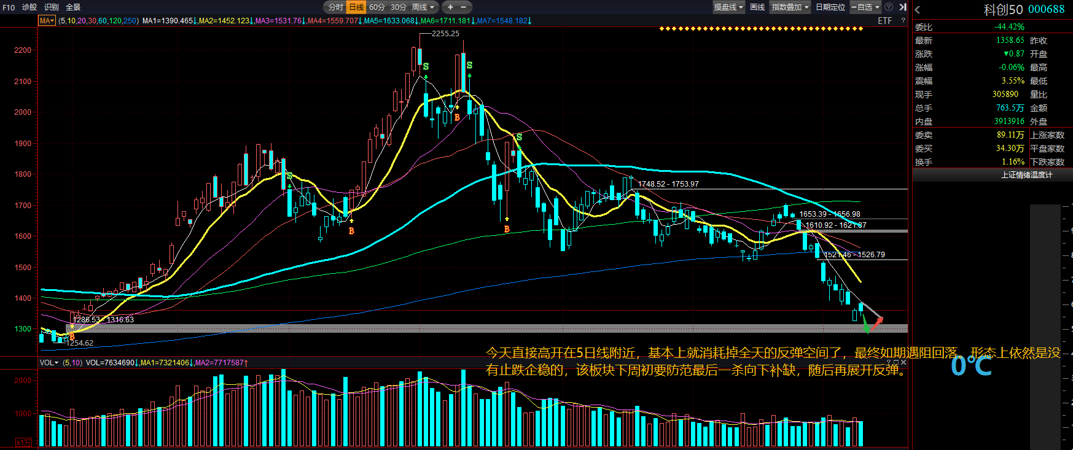Open the 诊股 stock diagnosis menu
This screenshot has width=1073, height=450.
click(x=29, y=7)
